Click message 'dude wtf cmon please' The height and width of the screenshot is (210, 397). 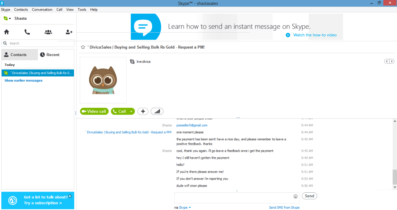192,186
